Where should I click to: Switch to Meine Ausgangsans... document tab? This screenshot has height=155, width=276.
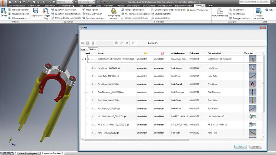click(x=28, y=154)
